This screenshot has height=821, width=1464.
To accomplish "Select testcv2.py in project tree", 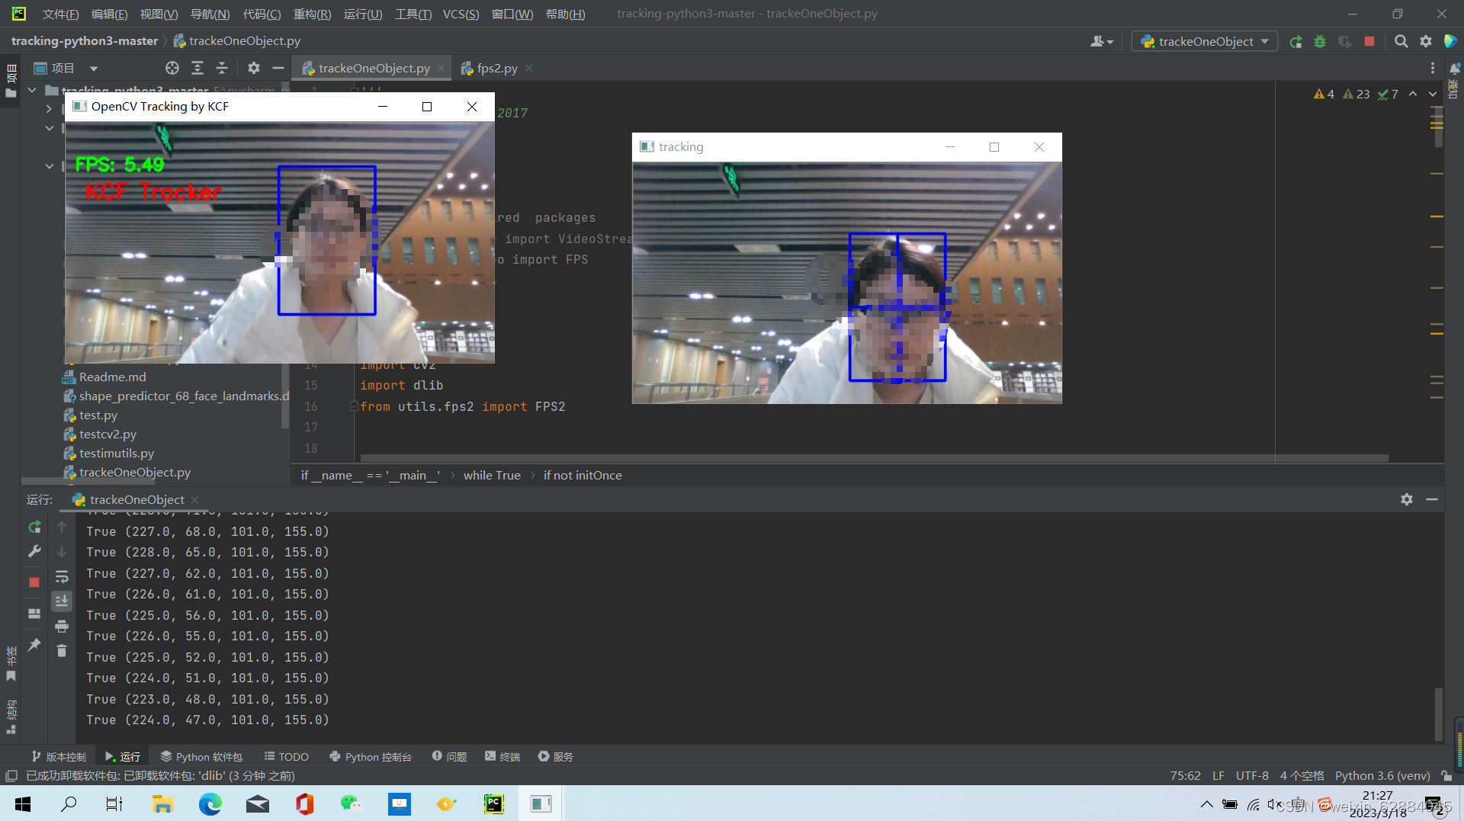I will pos(108,434).
